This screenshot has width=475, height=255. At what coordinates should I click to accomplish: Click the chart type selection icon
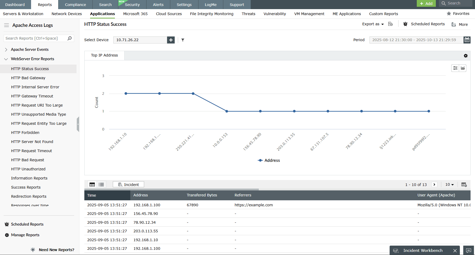tap(463, 68)
